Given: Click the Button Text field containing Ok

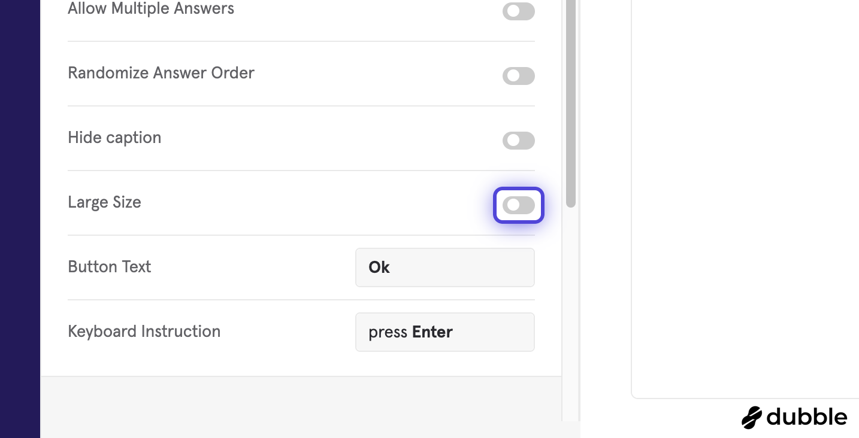Looking at the screenshot, I should [445, 267].
